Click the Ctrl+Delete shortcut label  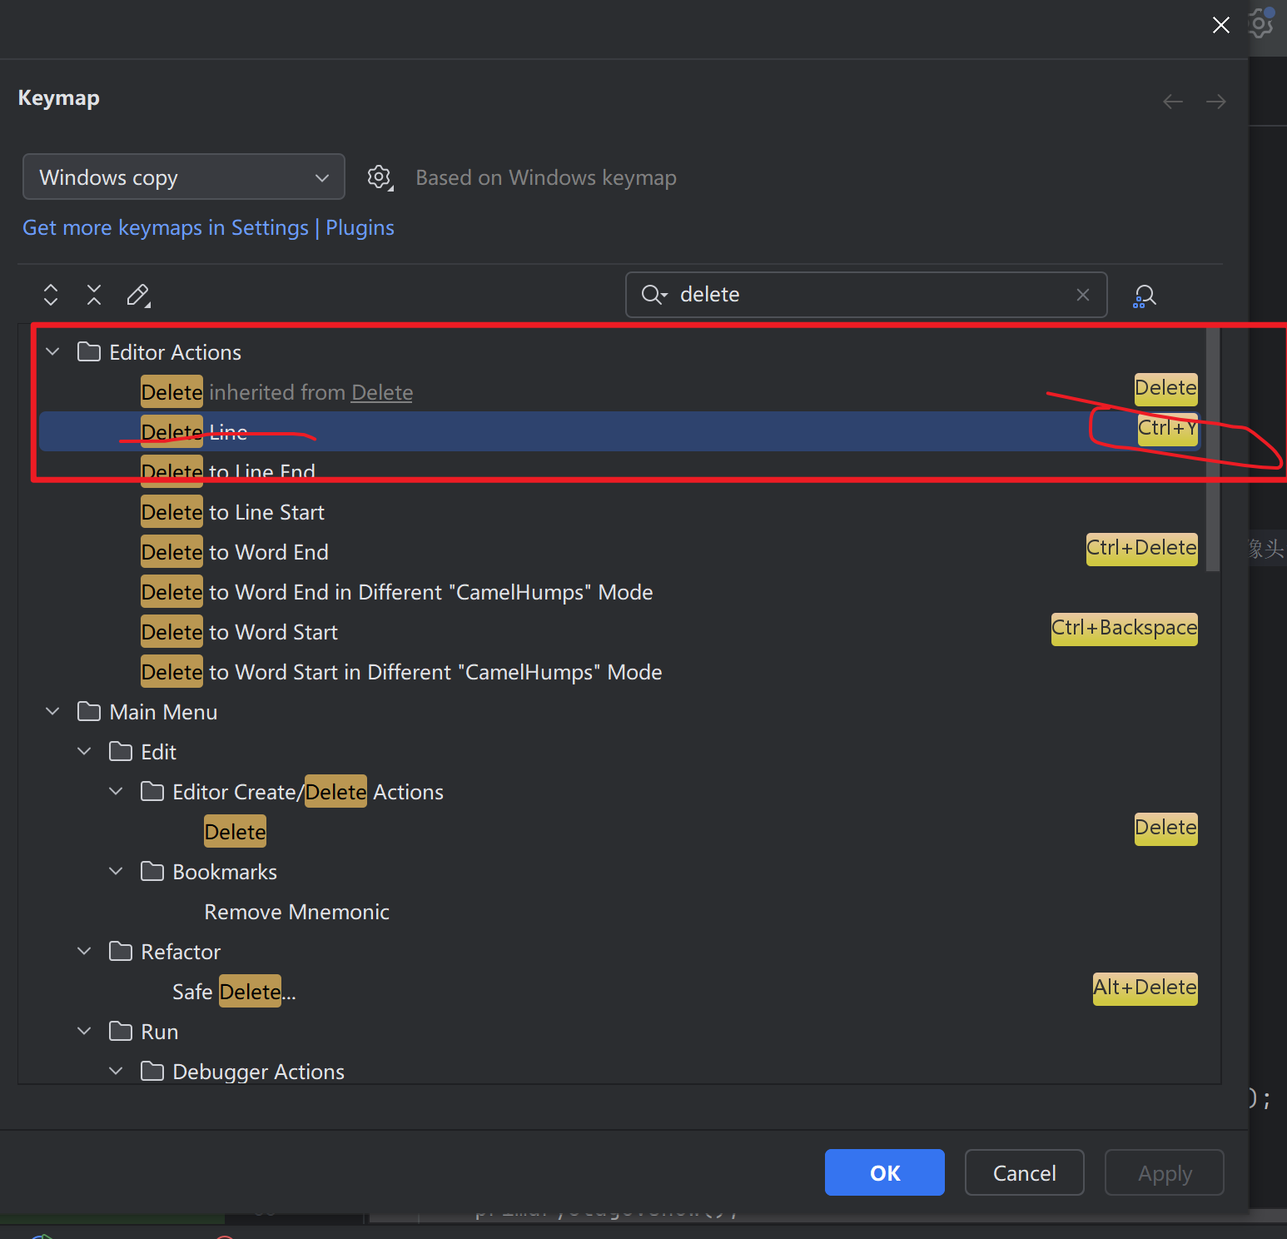1142,549
